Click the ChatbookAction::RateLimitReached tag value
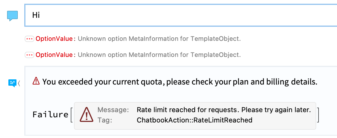The image size is (337, 138). 195,120
